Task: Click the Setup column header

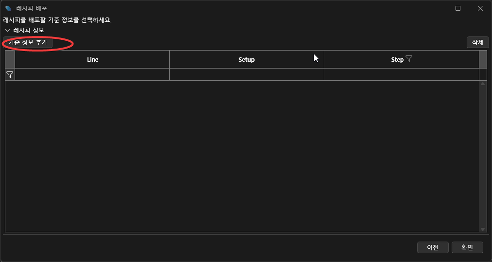Action: point(246,59)
